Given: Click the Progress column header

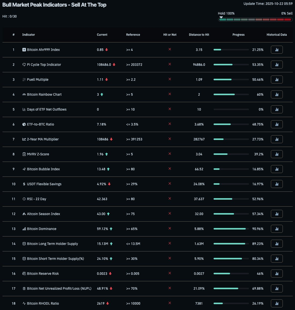Looking at the screenshot, I should click(238, 35).
